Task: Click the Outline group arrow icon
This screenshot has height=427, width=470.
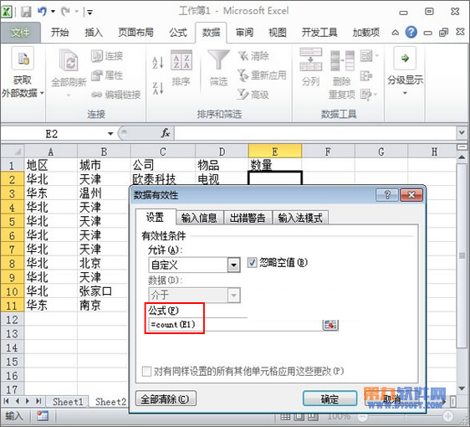Action: pos(405,59)
